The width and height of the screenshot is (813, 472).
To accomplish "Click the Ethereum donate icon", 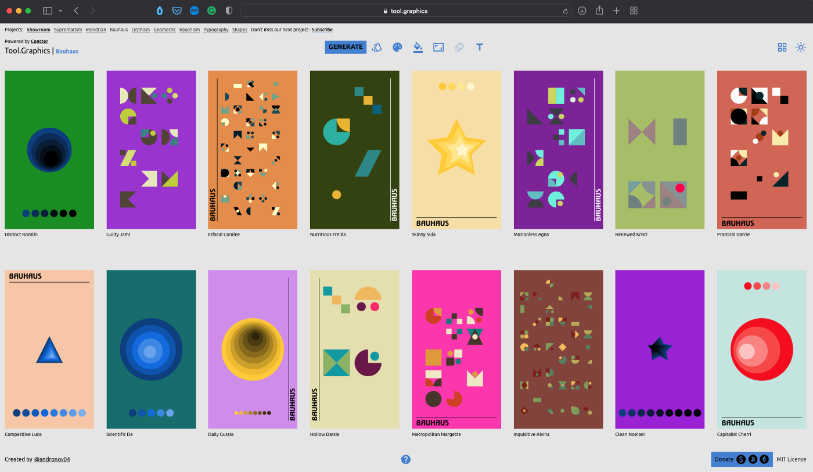I will (x=764, y=459).
